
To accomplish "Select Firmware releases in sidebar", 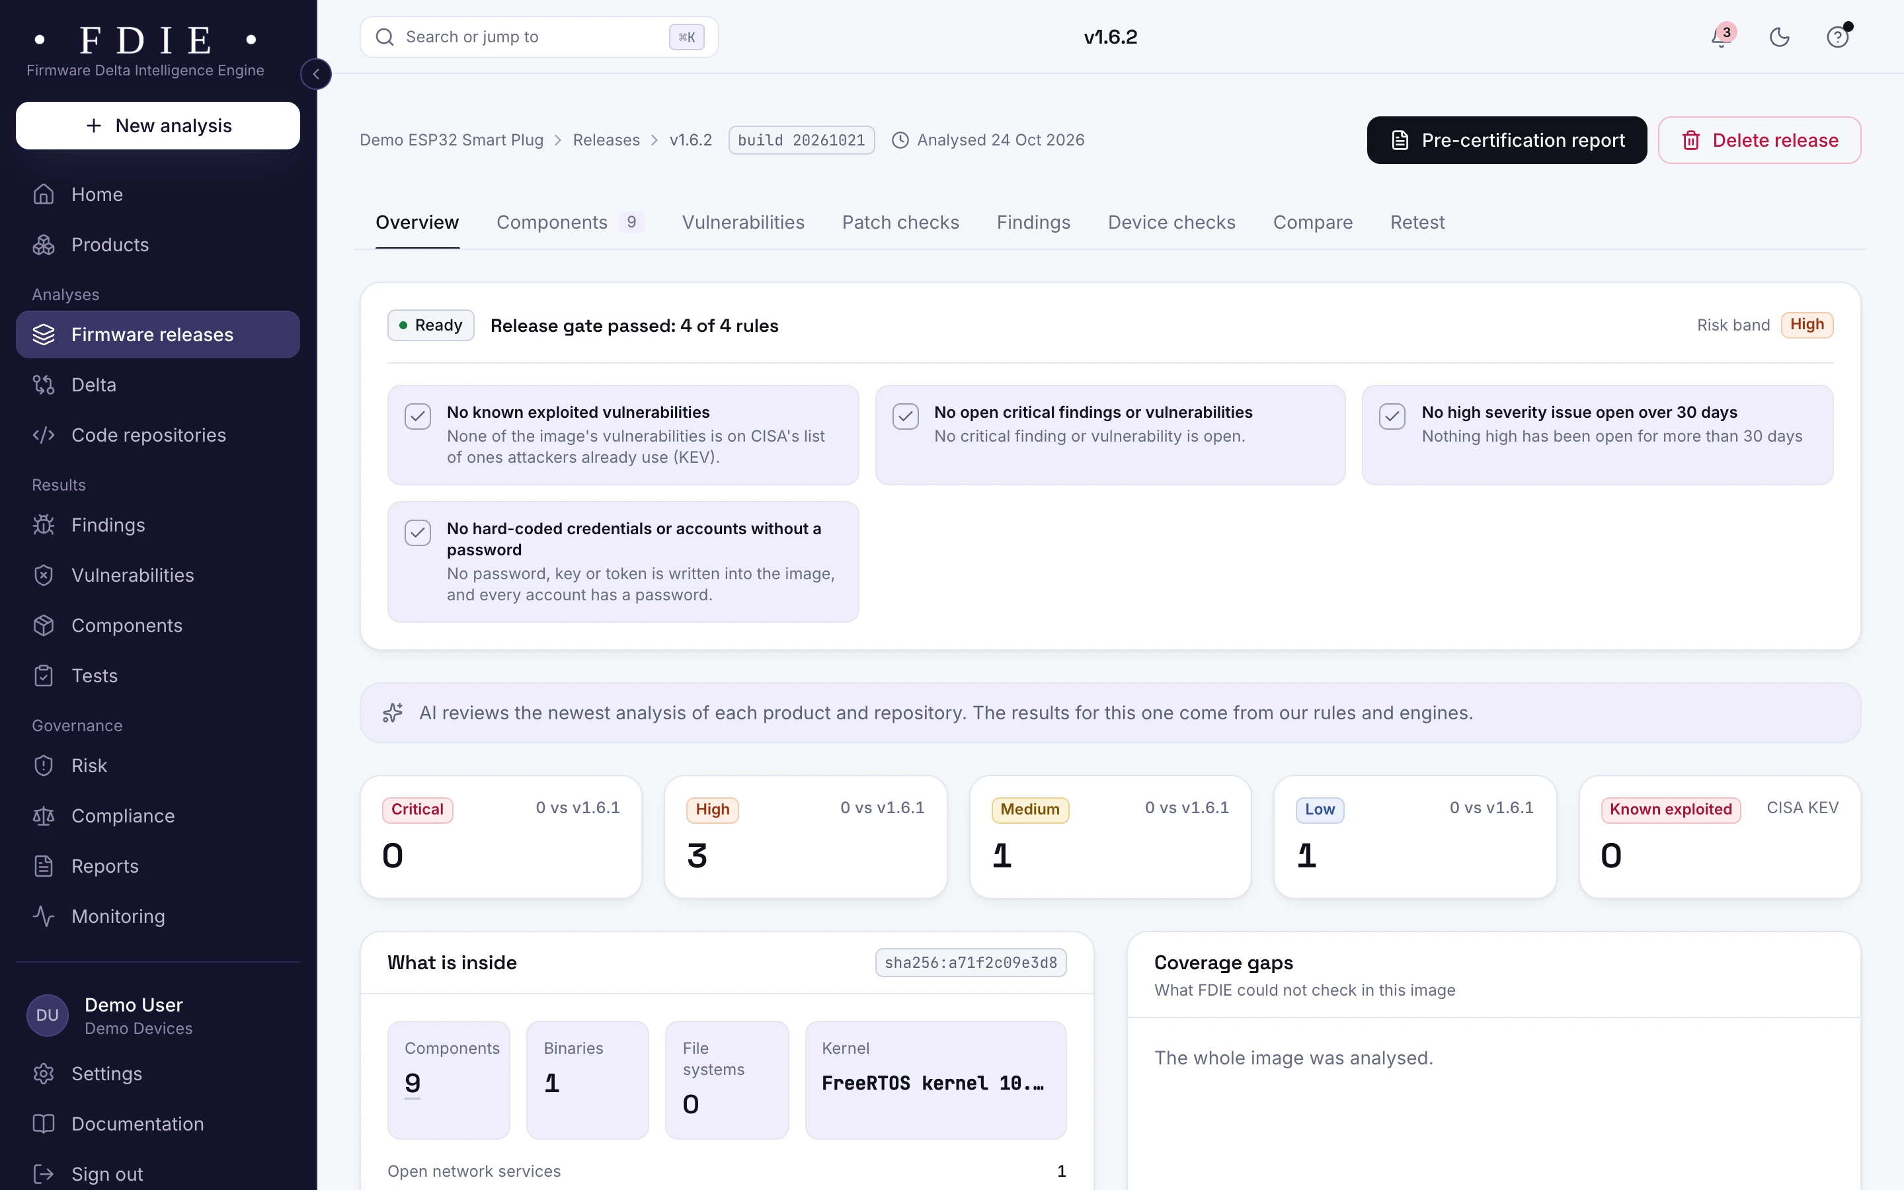I will 157,335.
